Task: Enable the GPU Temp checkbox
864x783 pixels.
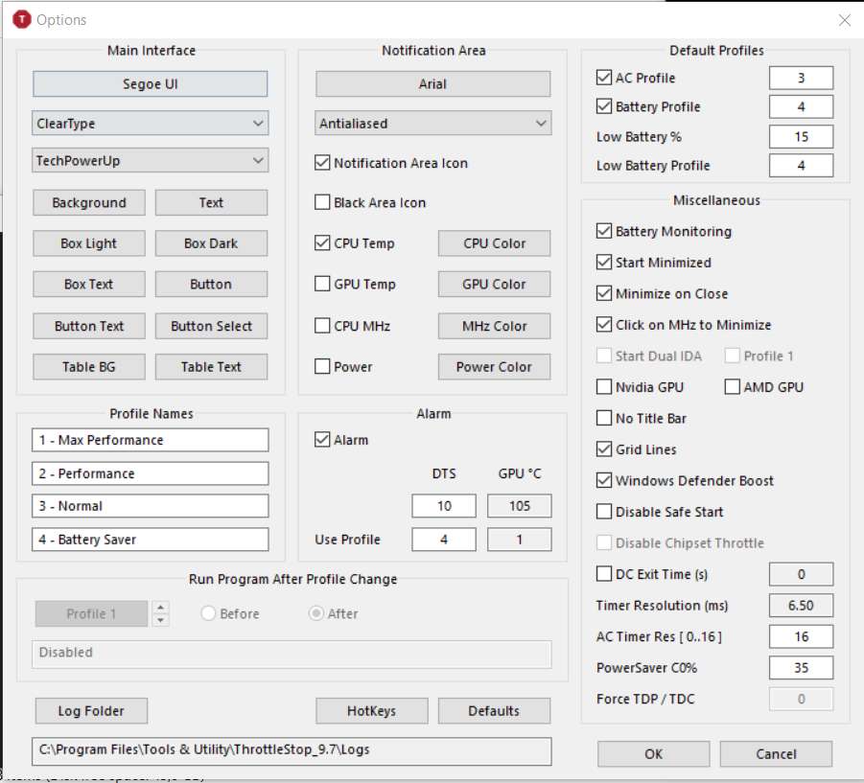Action: [x=322, y=284]
